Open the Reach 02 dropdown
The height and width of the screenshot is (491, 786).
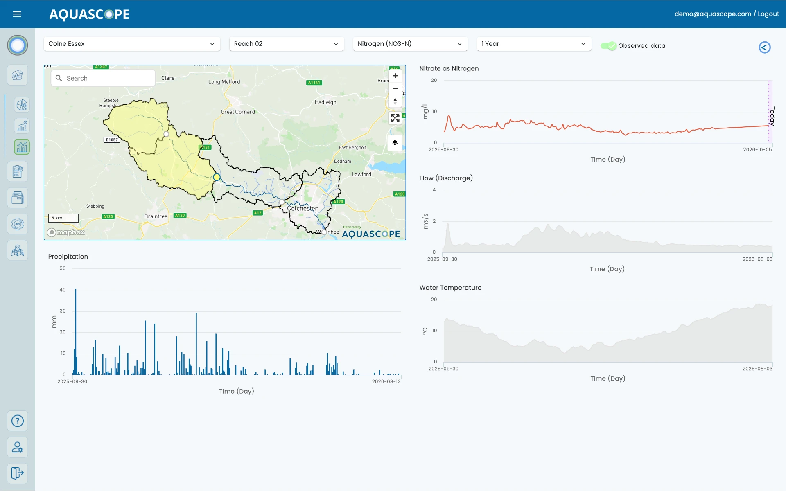[x=287, y=44]
